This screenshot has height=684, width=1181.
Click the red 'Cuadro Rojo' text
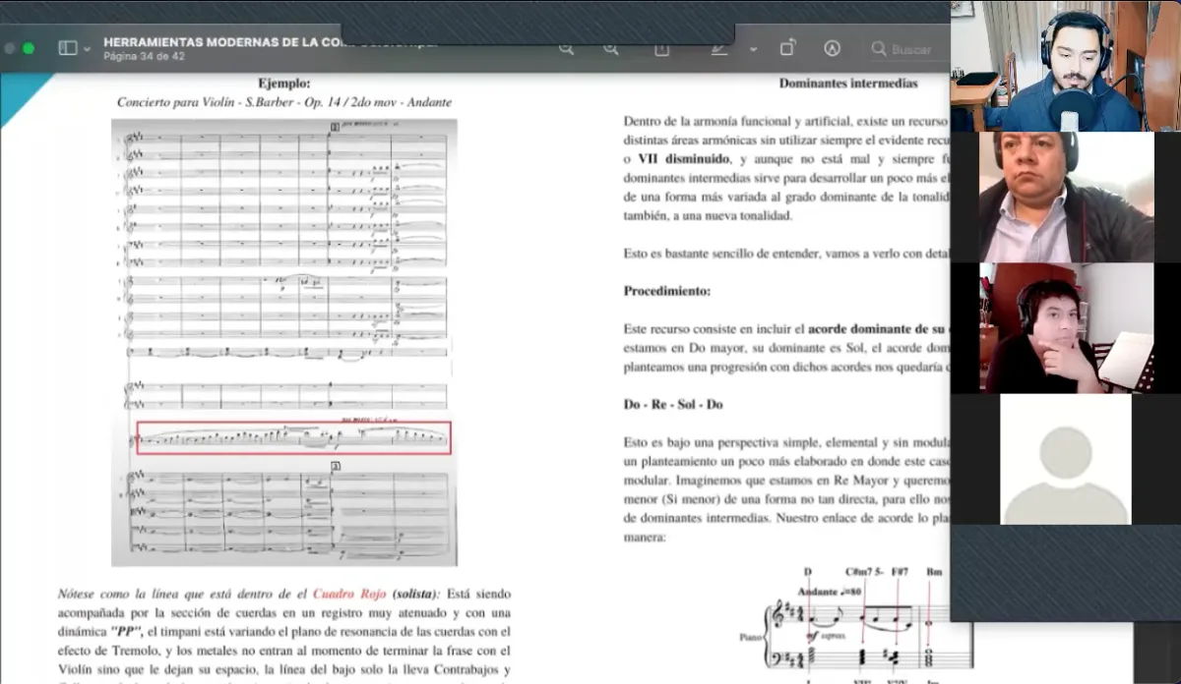coord(350,595)
